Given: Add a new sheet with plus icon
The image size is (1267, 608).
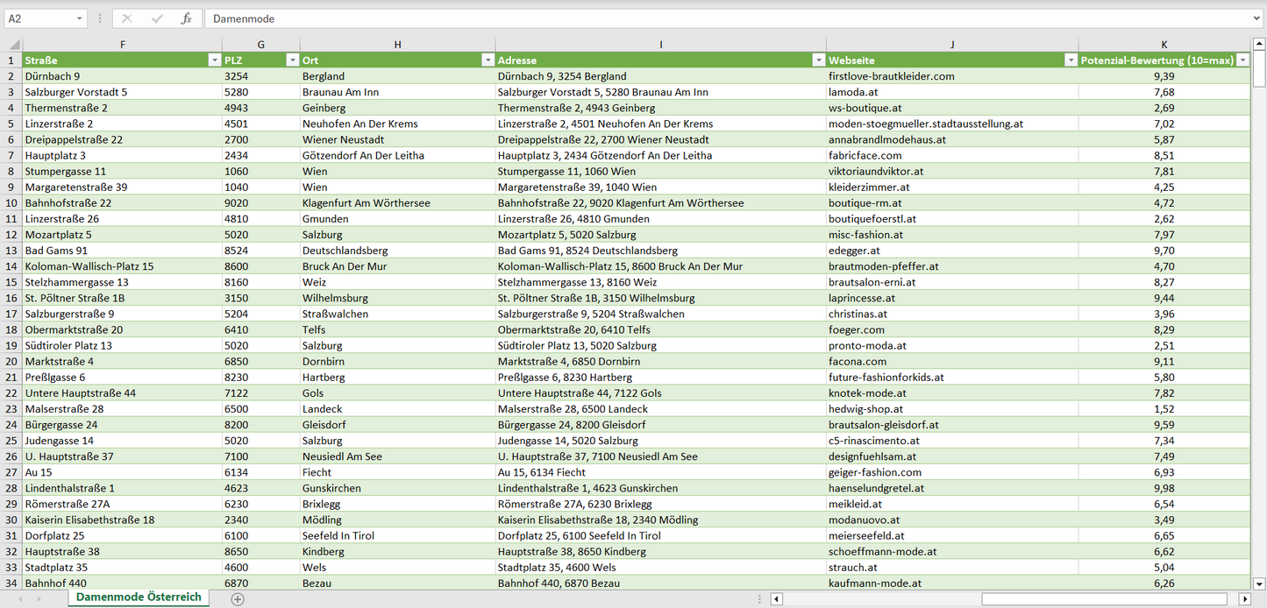Looking at the screenshot, I should tap(238, 599).
